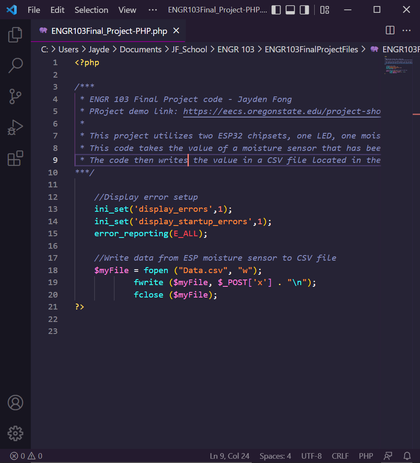Screen dimensions: 420x463
Task: Follow the project demo link in comment
Action: 282,111
